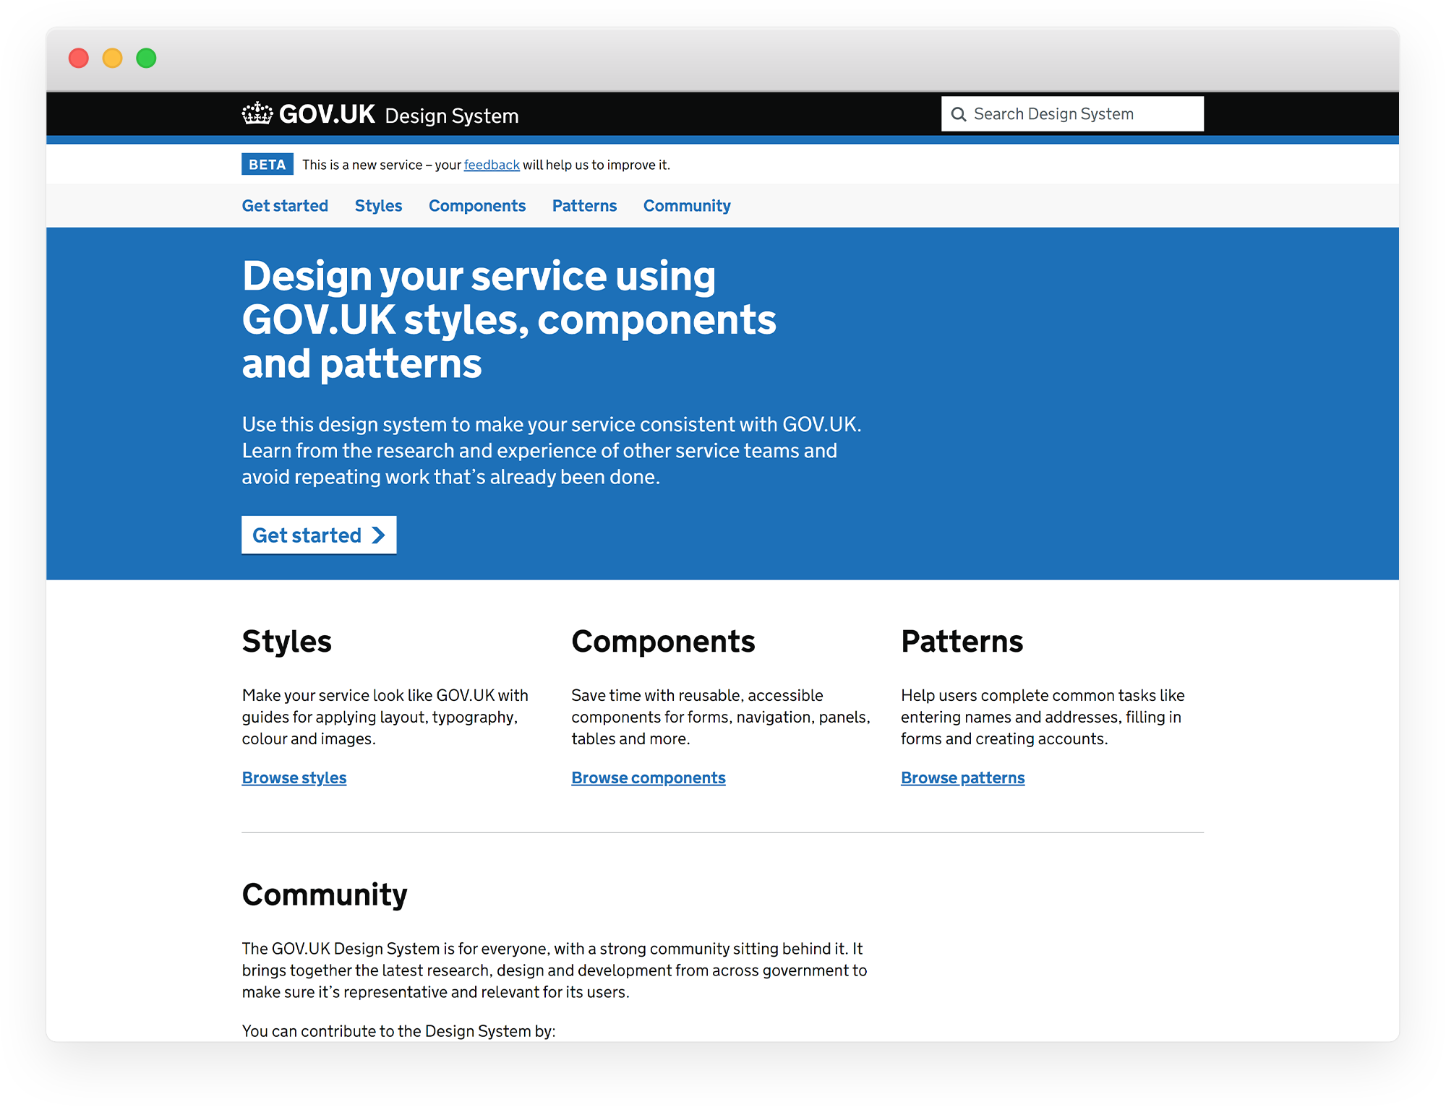
Task: Click the Components section heading icon
Action: tap(663, 642)
